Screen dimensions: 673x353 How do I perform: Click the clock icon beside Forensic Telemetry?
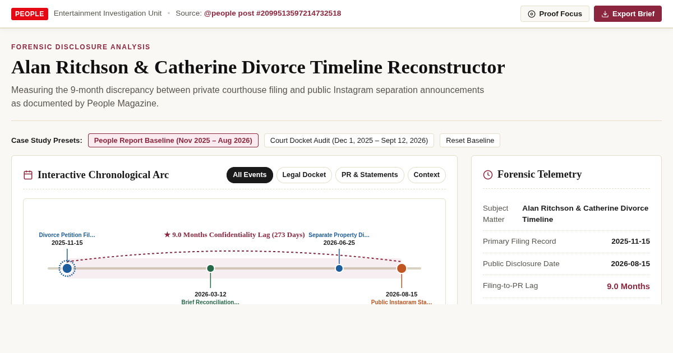(x=488, y=175)
